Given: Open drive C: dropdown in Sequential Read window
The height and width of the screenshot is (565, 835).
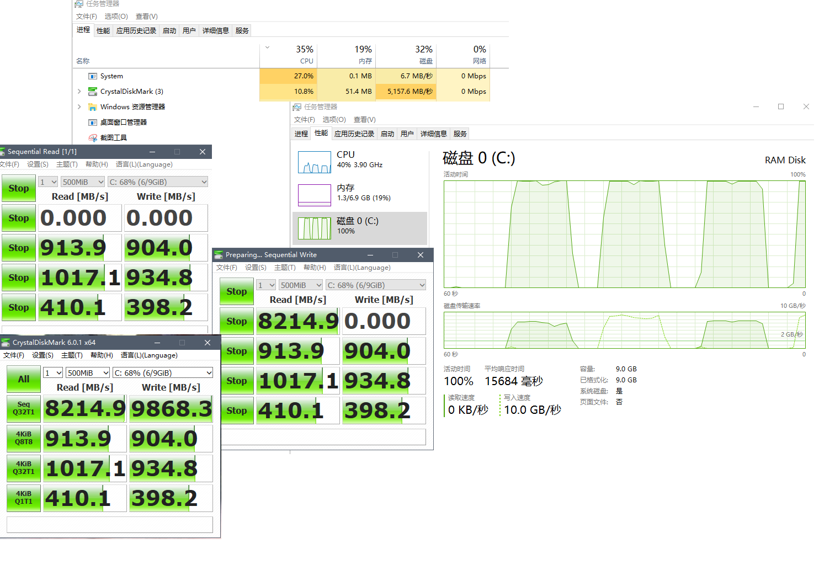Looking at the screenshot, I should (x=158, y=182).
